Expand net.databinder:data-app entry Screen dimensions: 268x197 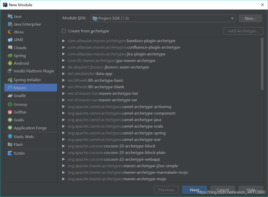coord(64,74)
